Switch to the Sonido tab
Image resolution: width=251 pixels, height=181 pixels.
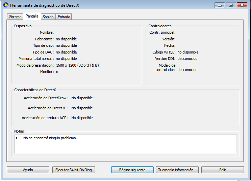tap(48, 17)
